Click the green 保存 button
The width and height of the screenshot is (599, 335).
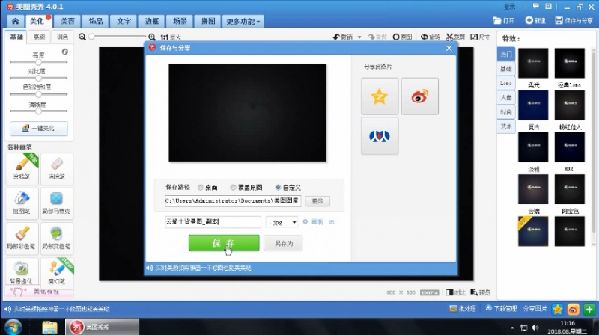pos(224,243)
